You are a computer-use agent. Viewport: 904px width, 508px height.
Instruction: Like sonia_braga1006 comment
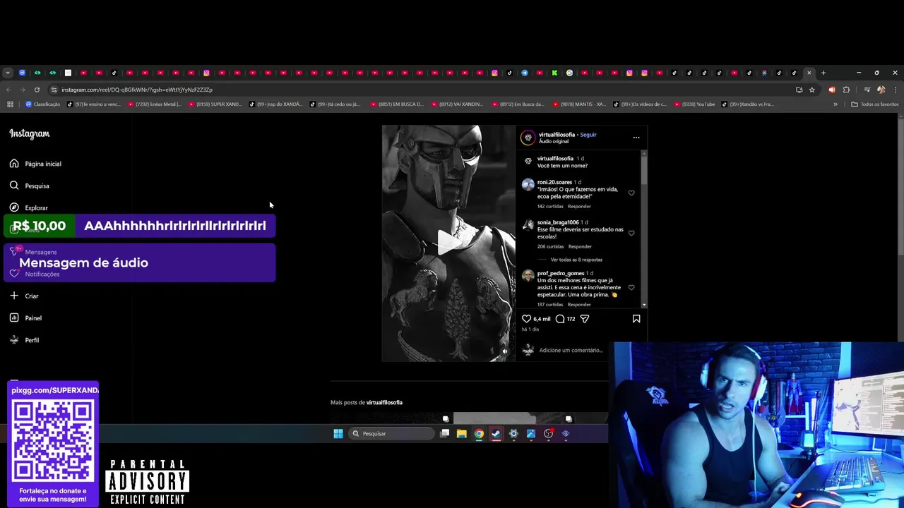631,233
